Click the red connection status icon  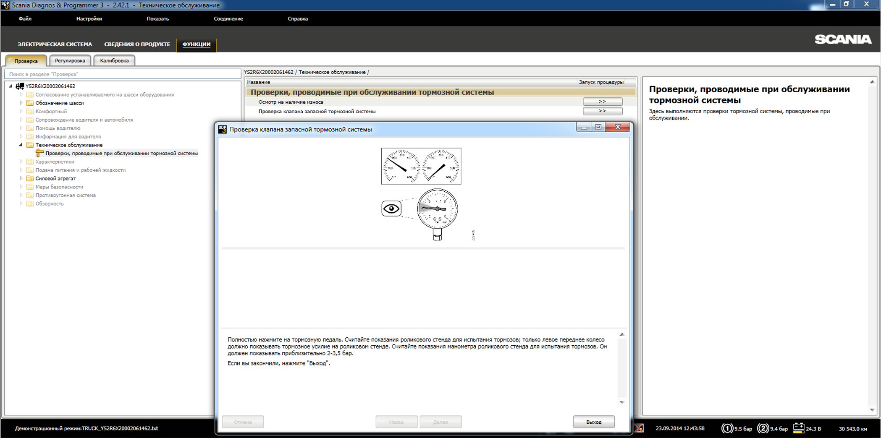pyautogui.click(x=639, y=428)
